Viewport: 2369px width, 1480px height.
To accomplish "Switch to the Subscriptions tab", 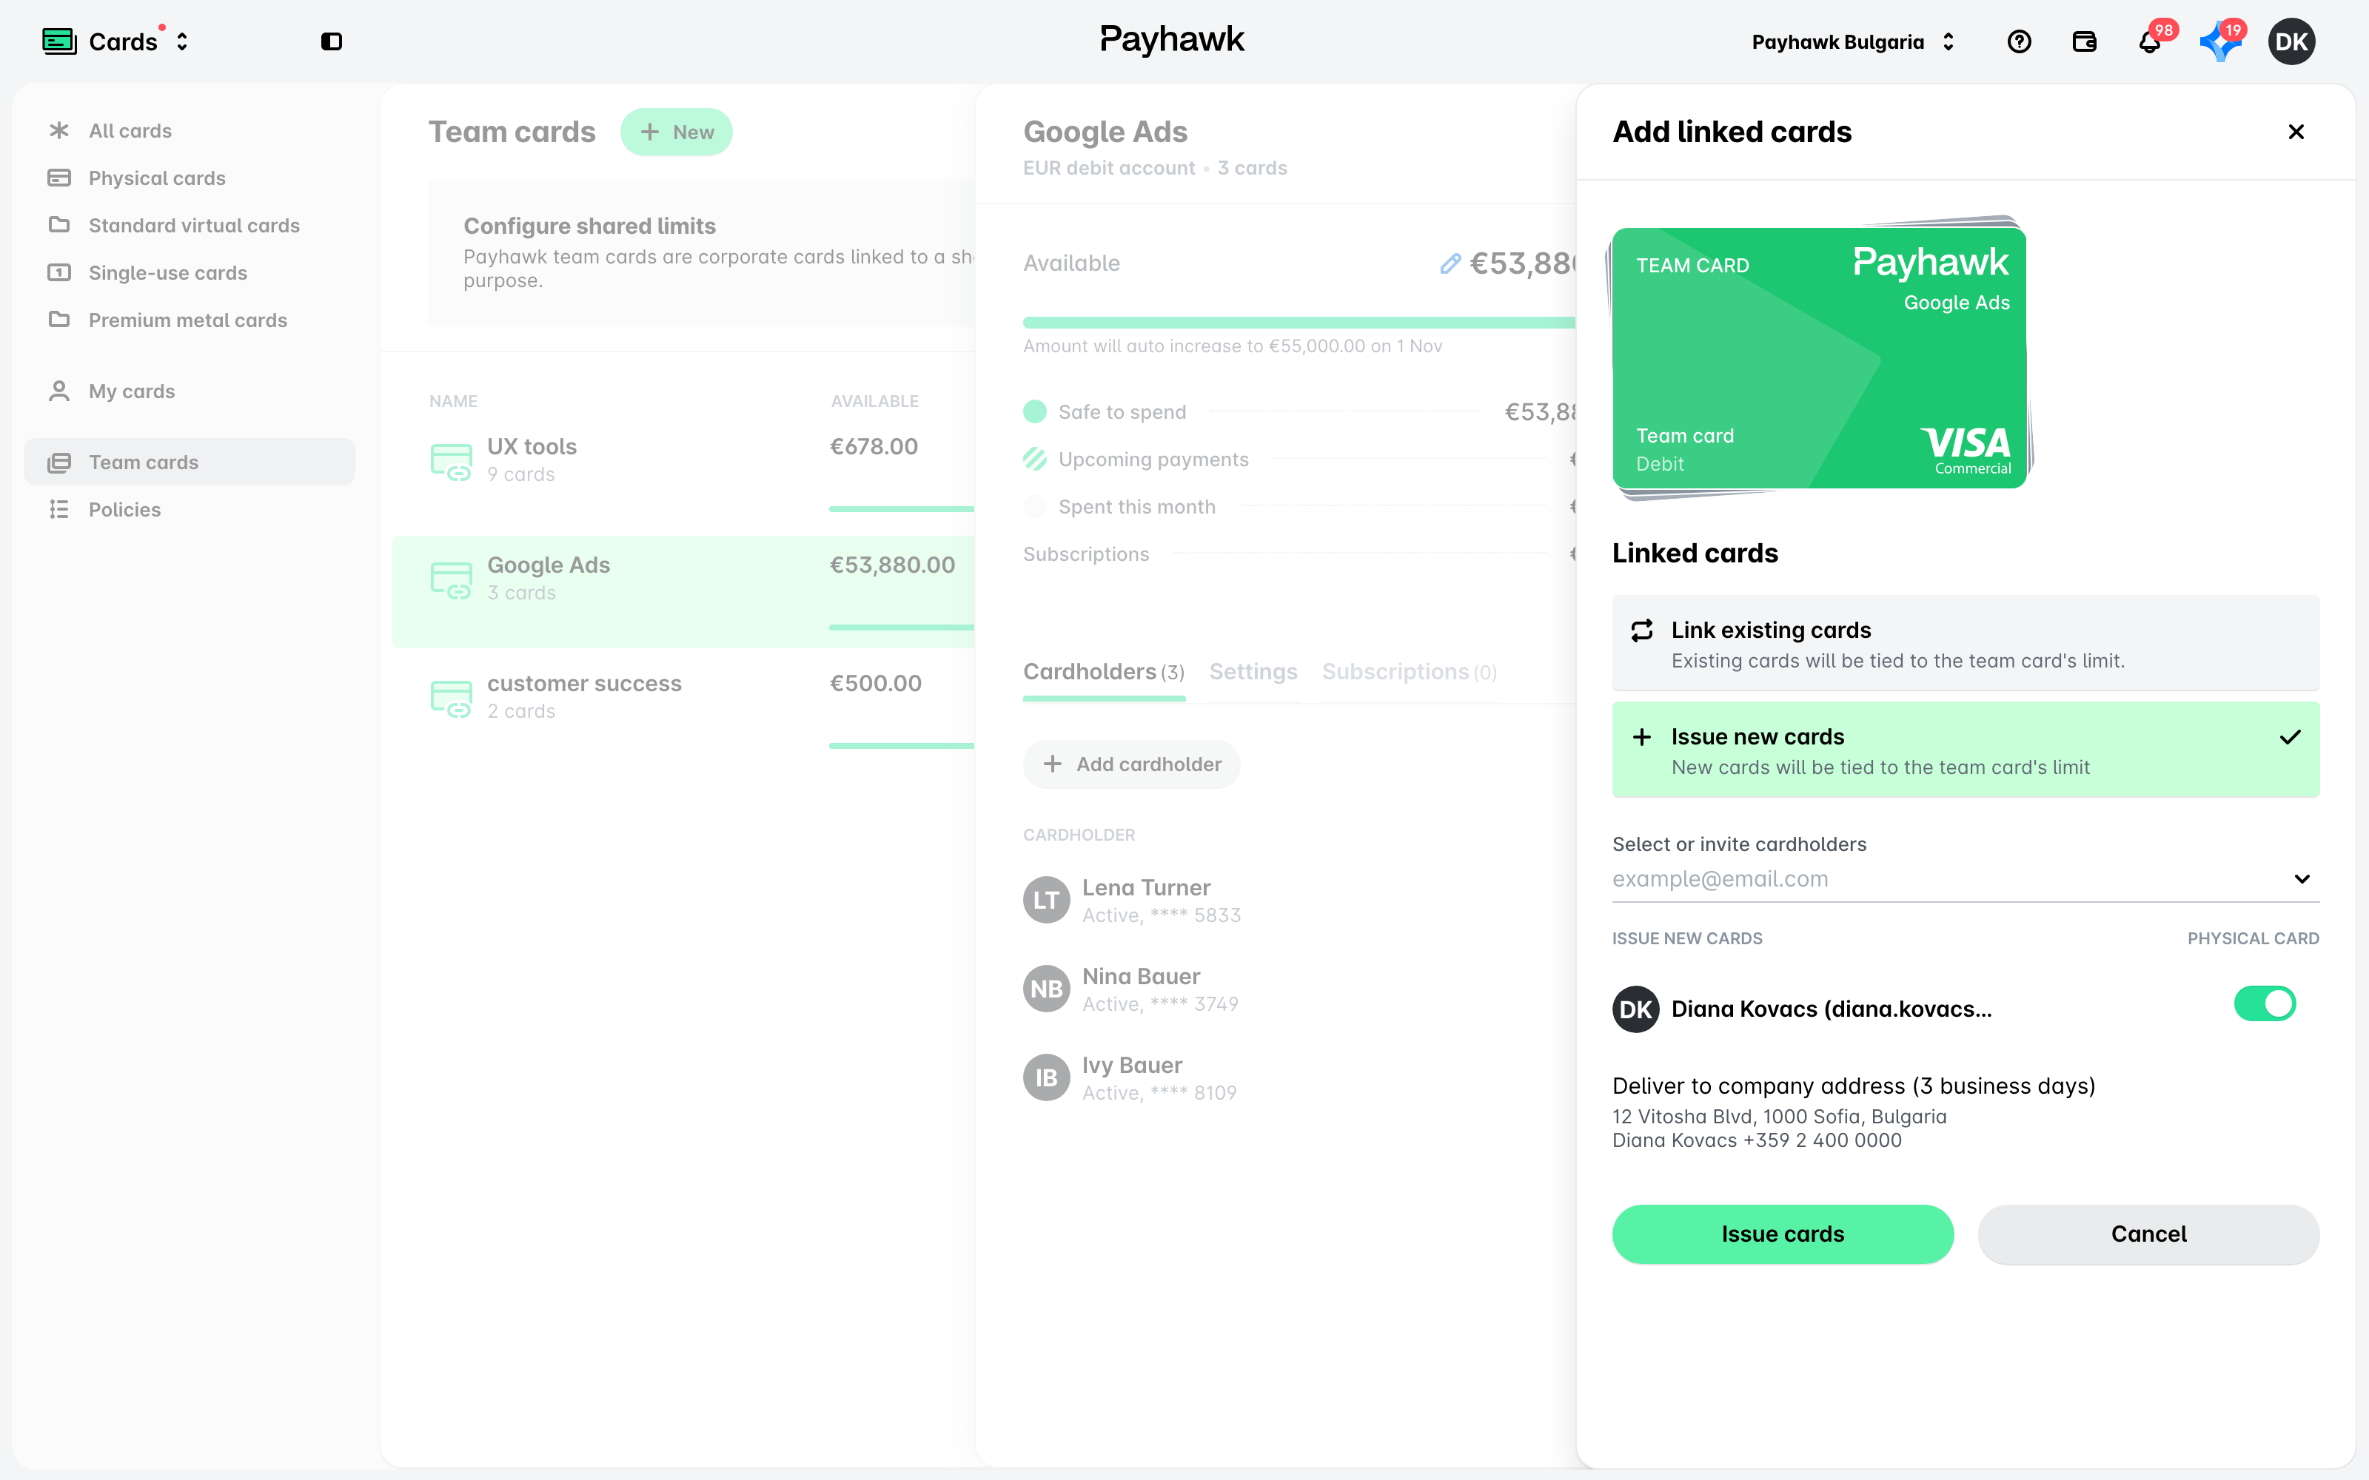I will coord(1409,673).
